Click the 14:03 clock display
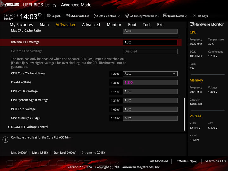The width and height of the screenshot is (228, 171). 28,16
